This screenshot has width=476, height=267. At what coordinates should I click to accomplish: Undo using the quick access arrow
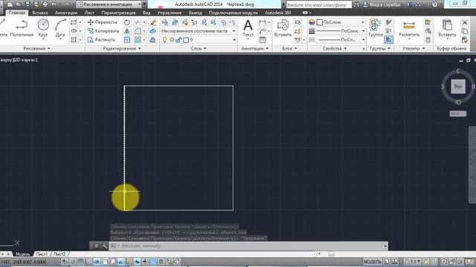54,4
